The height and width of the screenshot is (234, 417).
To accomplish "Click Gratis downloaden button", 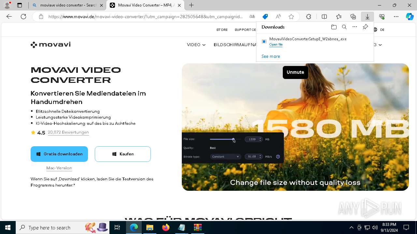I will (x=59, y=154).
